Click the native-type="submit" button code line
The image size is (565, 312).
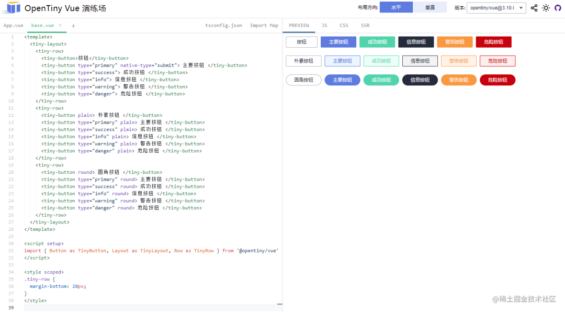pos(144,65)
